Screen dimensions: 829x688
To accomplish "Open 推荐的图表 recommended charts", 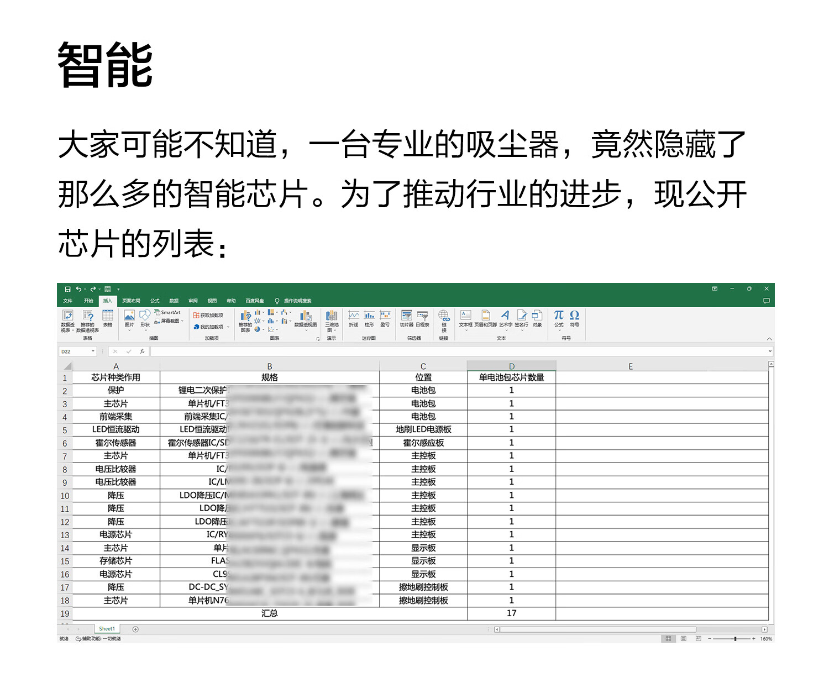I will click(x=245, y=321).
